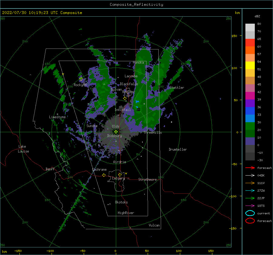Click the Sylvan label

pos(116,89)
